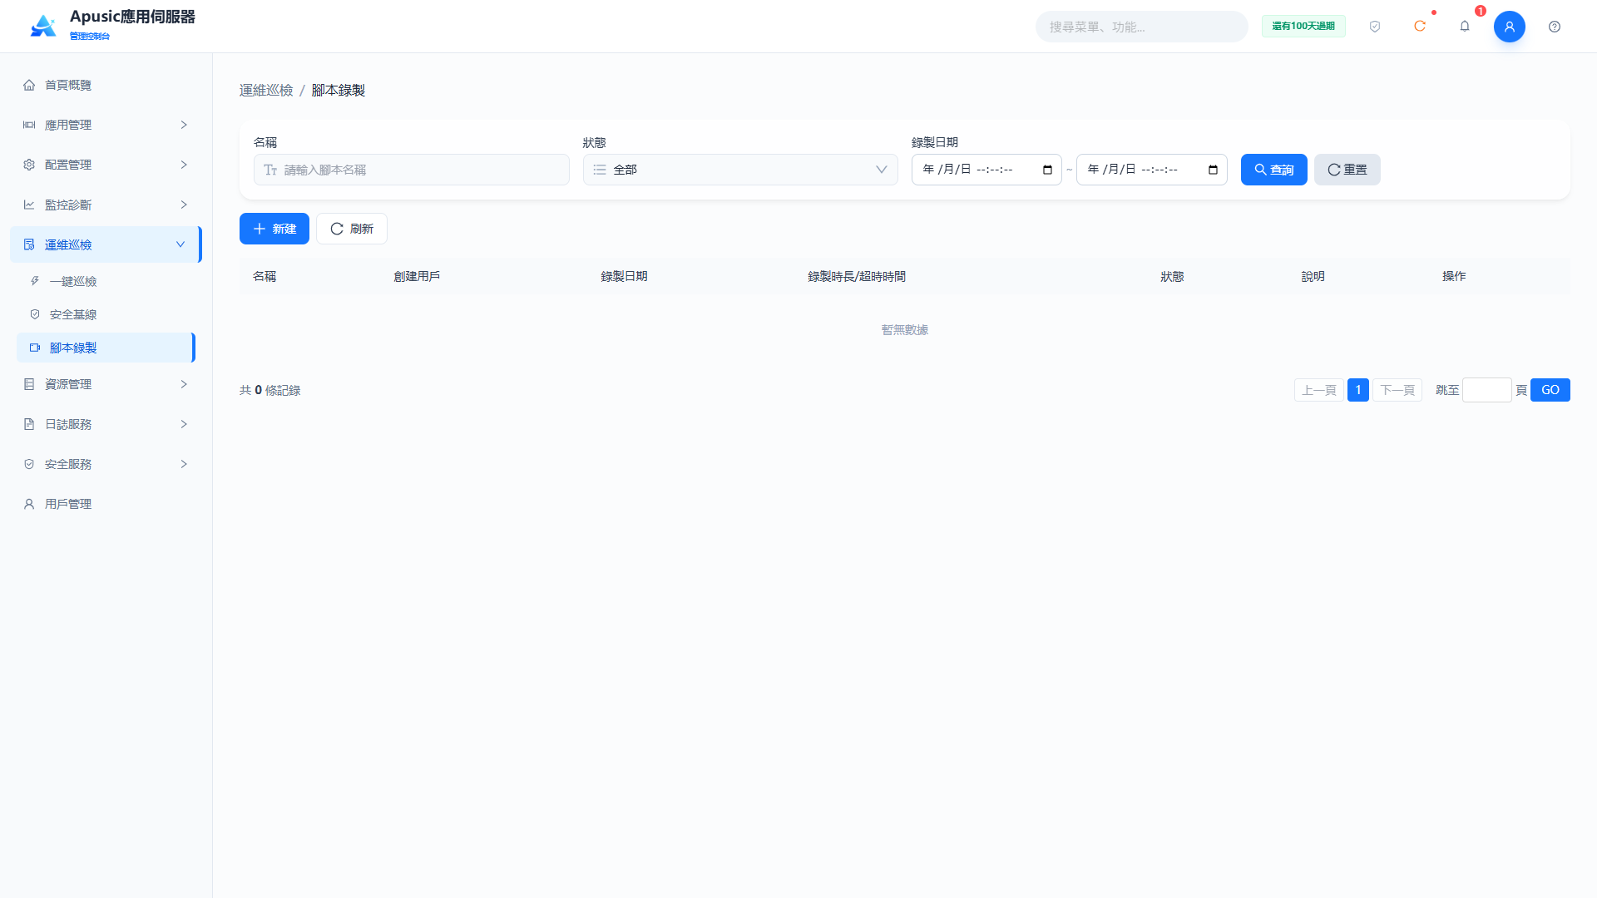
Task: Open the shield security icon in header
Action: point(1375,27)
